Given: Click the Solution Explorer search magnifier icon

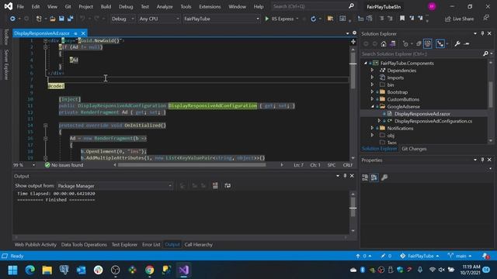Looking at the screenshot, I should [x=485, y=53].
